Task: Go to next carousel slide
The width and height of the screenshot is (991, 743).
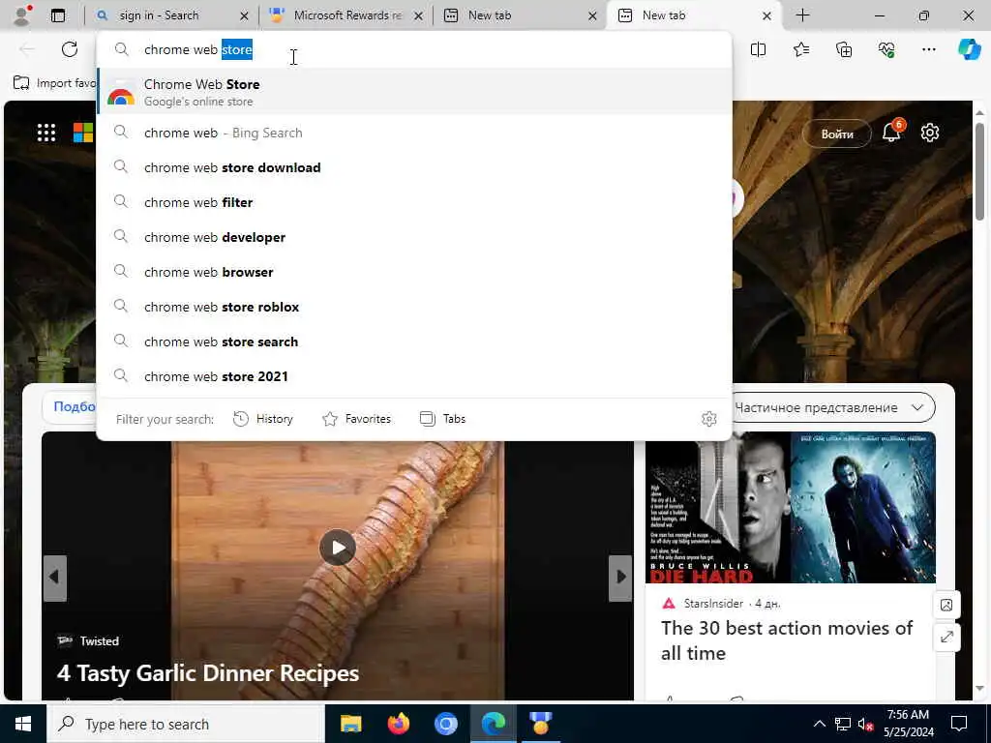Action: click(620, 579)
